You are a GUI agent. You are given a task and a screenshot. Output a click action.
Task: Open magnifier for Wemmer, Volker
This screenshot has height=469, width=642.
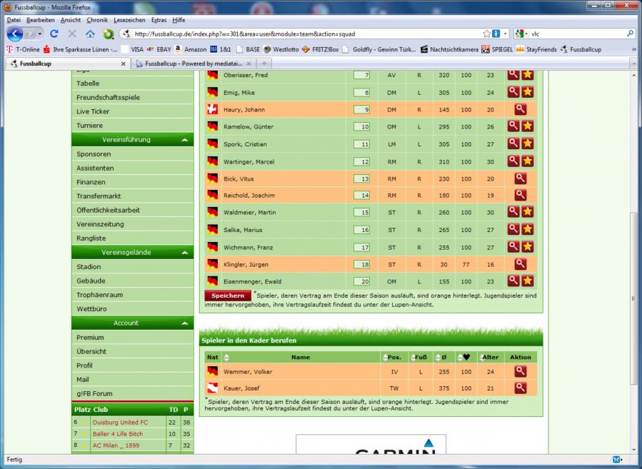(521, 371)
